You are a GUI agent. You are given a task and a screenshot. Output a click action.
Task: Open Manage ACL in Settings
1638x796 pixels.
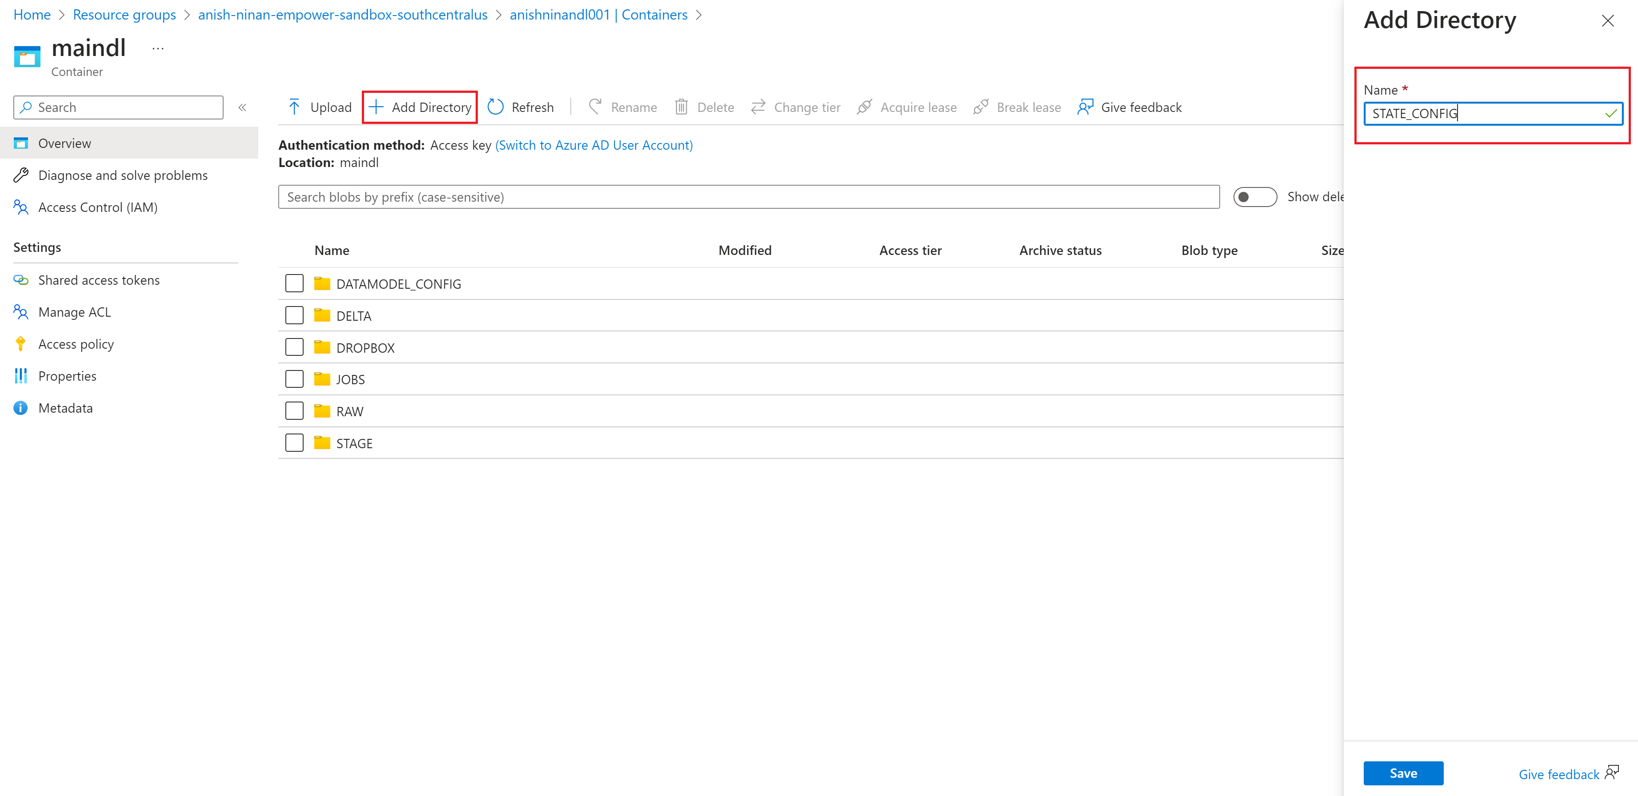point(74,312)
